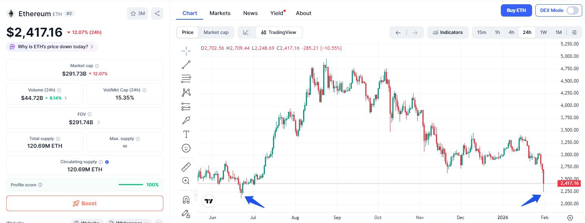The width and height of the screenshot is (585, 223).
Task: Open the emoji sticker tool
Action: (186, 148)
